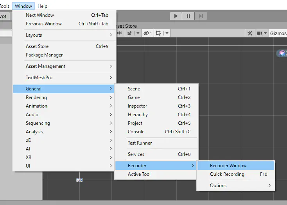Choose Quick Recording from Recorder submenu
This screenshot has height=205, width=287.
[x=227, y=174]
